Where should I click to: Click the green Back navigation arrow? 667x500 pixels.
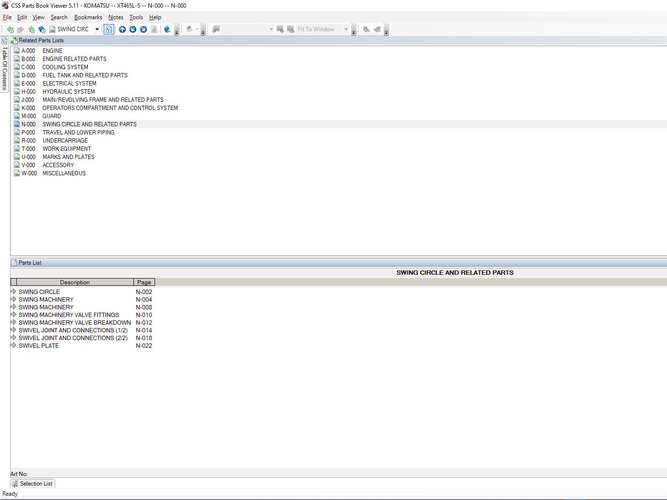click(10, 29)
